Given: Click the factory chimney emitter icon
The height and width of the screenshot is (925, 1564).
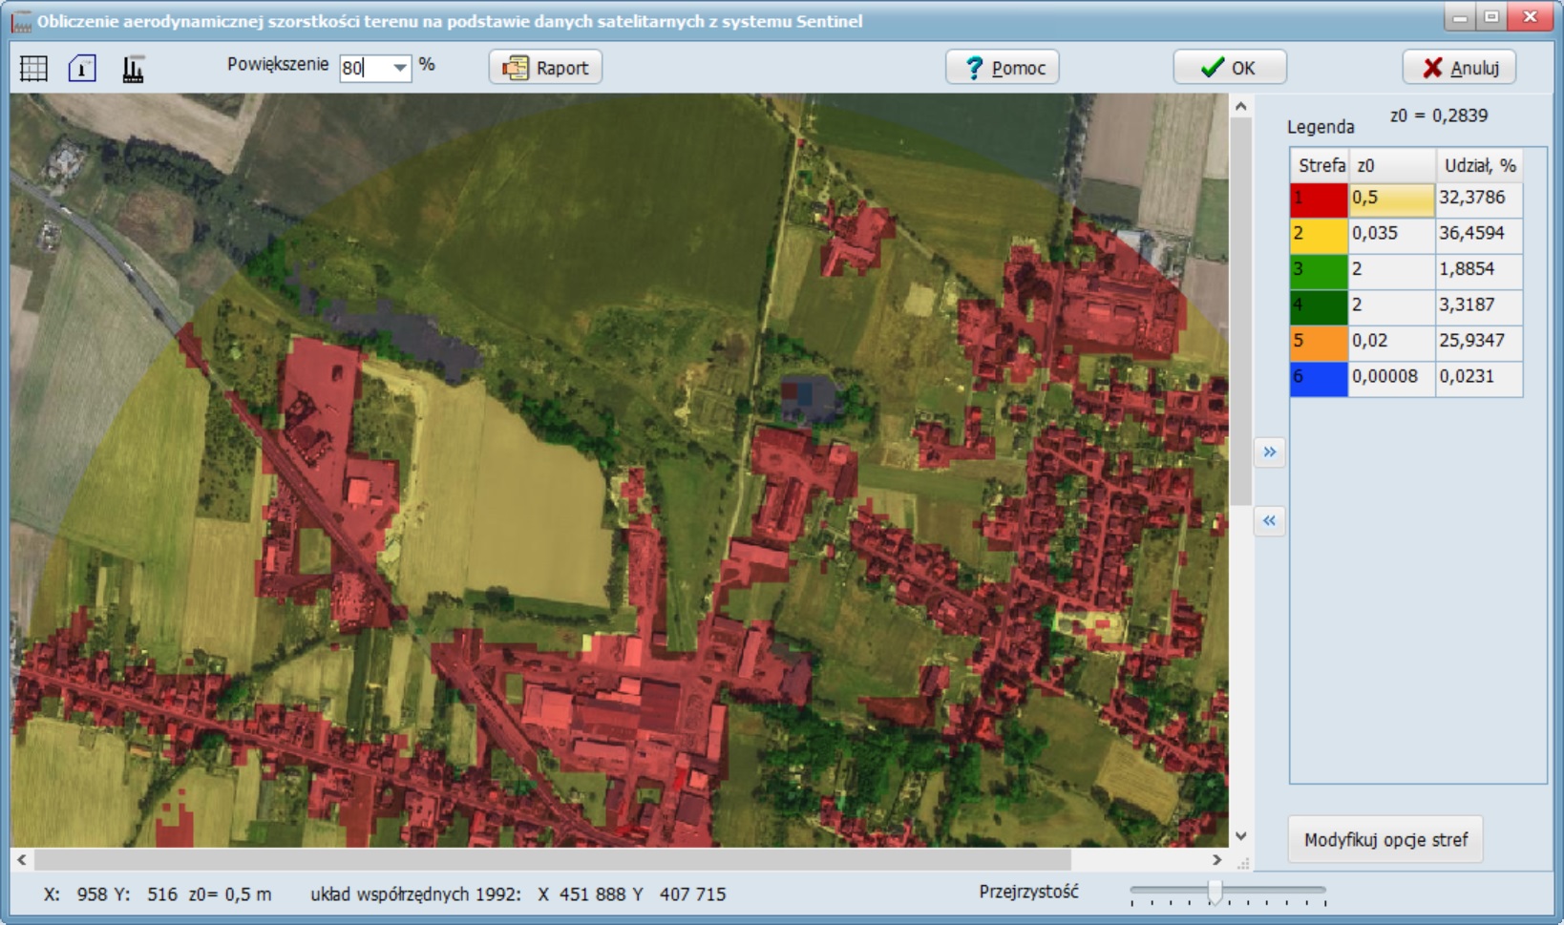Looking at the screenshot, I should point(133,68).
